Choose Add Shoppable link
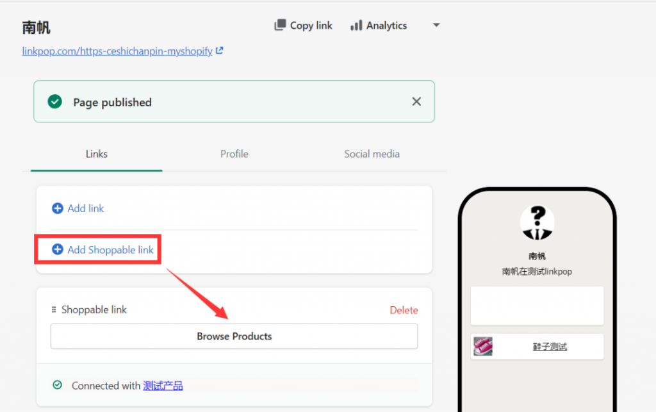656x412 pixels. (110, 250)
